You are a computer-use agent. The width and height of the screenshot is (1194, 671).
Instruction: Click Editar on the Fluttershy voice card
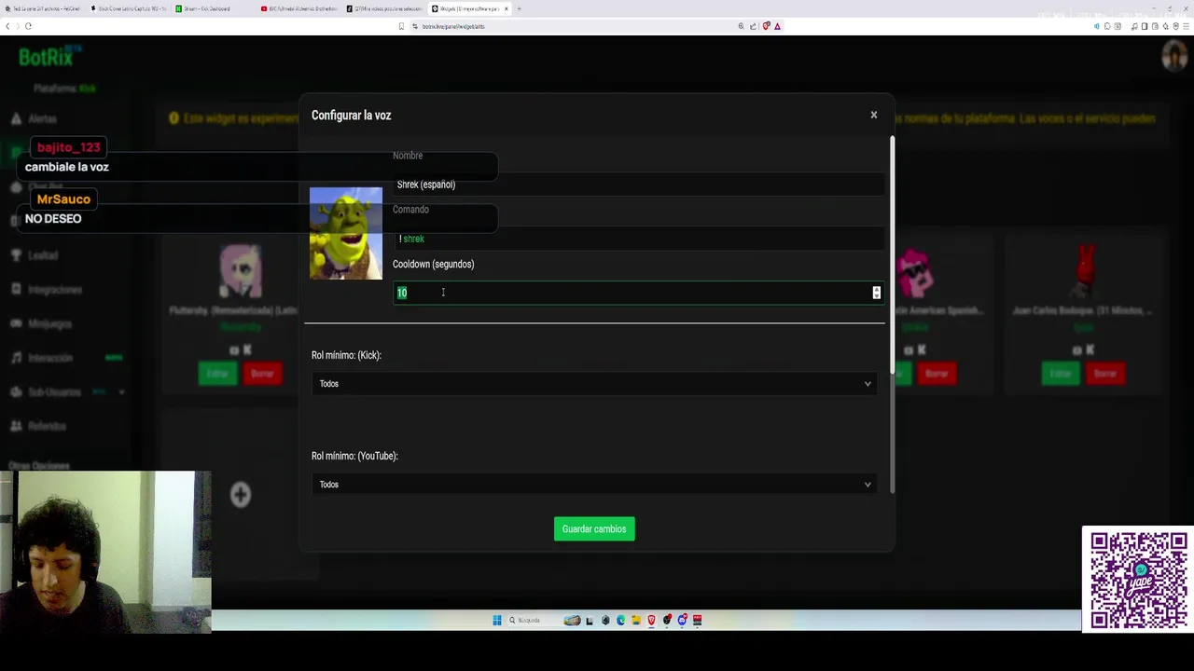click(217, 374)
